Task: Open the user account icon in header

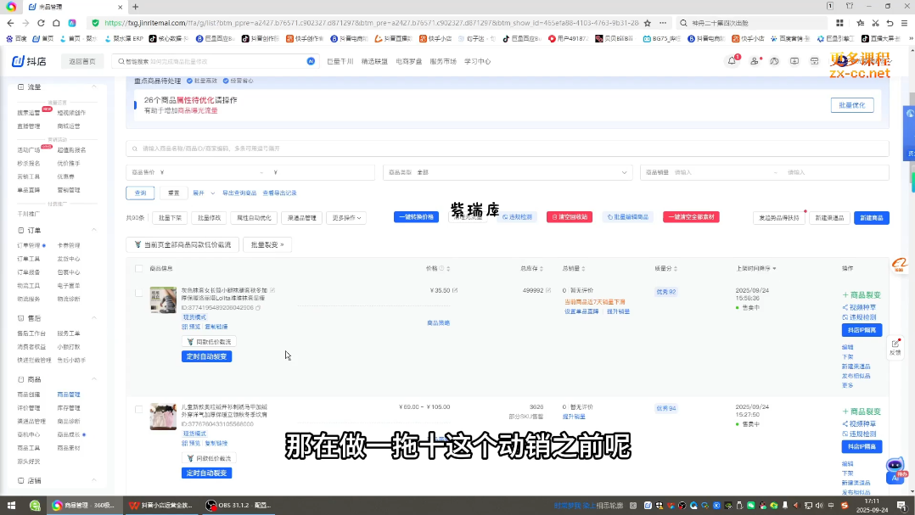Action: pos(754,61)
